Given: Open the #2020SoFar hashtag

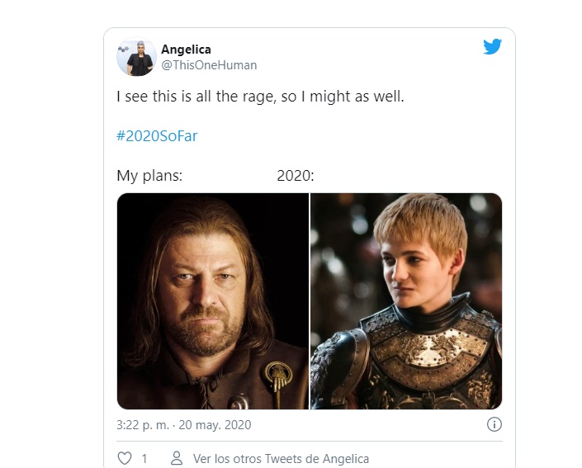Looking at the screenshot, I should [157, 136].
